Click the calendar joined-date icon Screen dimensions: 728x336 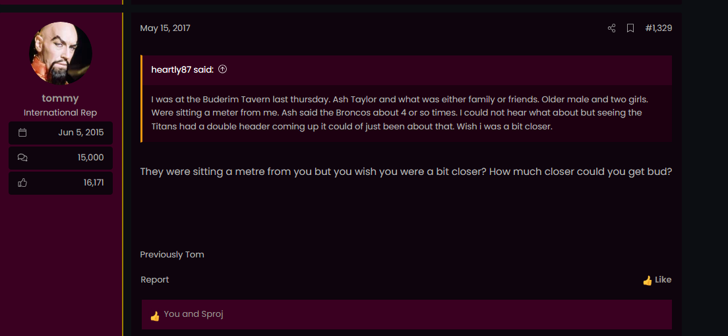22,133
